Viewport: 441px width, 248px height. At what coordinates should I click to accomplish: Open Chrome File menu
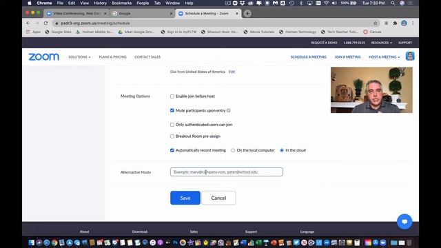(60, 3)
